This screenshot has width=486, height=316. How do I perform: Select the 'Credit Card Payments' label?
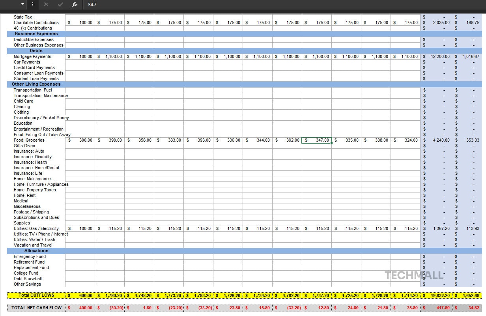[34, 67]
